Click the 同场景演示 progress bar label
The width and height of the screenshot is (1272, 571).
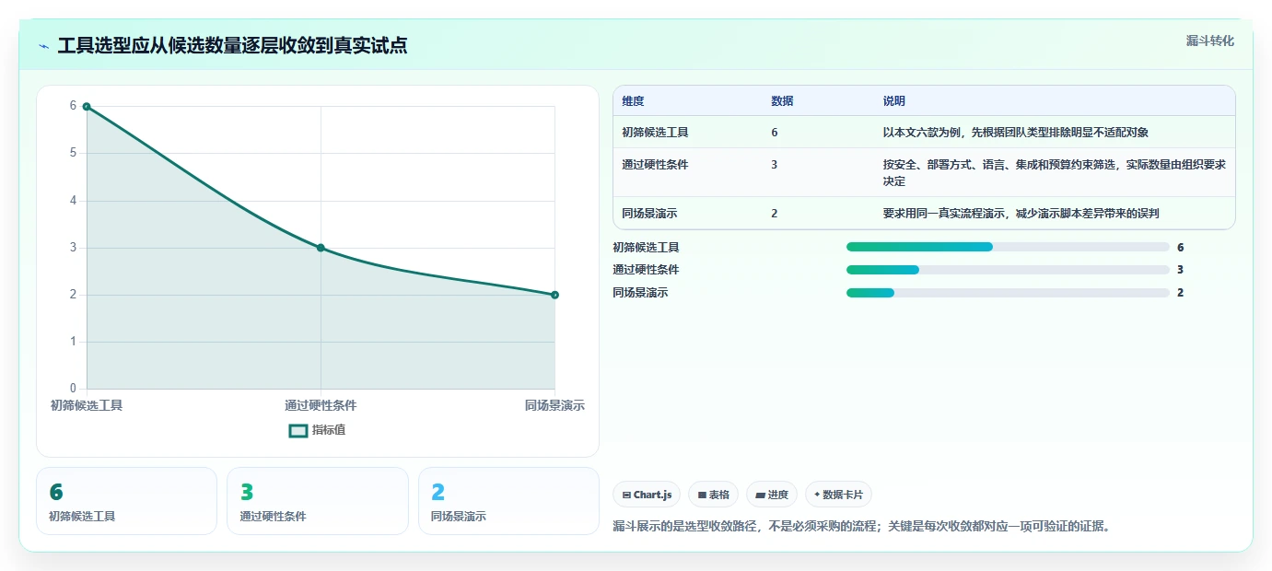point(640,293)
